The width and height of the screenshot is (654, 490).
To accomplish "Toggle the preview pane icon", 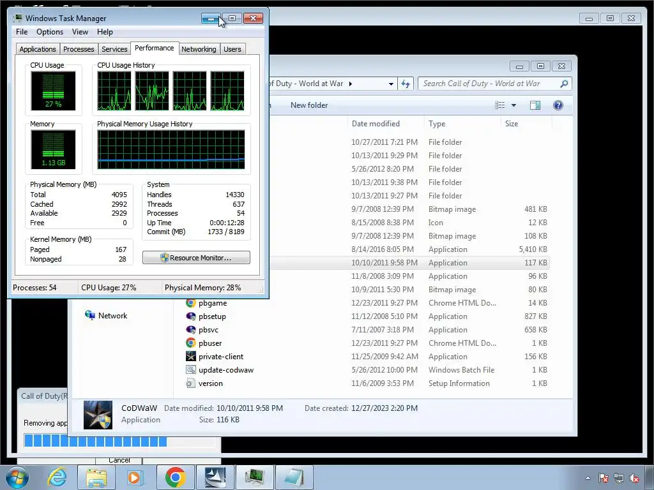I will (x=535, y=105).
